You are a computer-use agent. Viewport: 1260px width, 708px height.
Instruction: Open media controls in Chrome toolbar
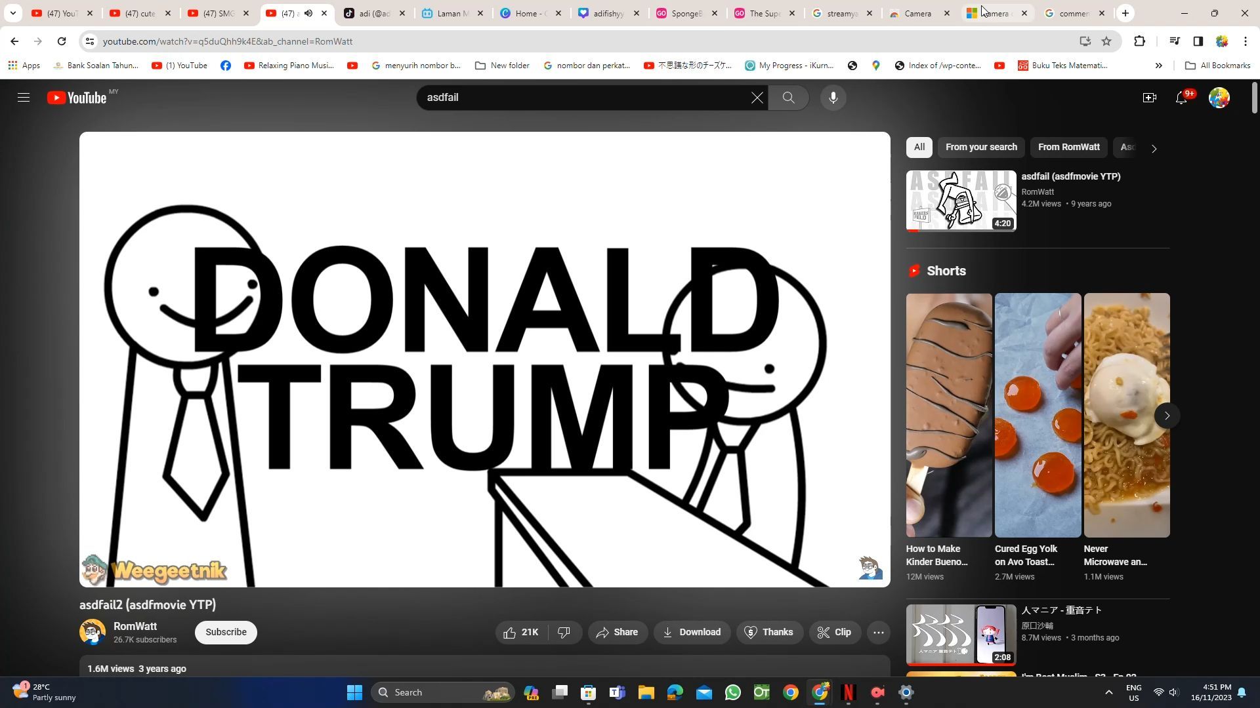tap(1175, 41)
